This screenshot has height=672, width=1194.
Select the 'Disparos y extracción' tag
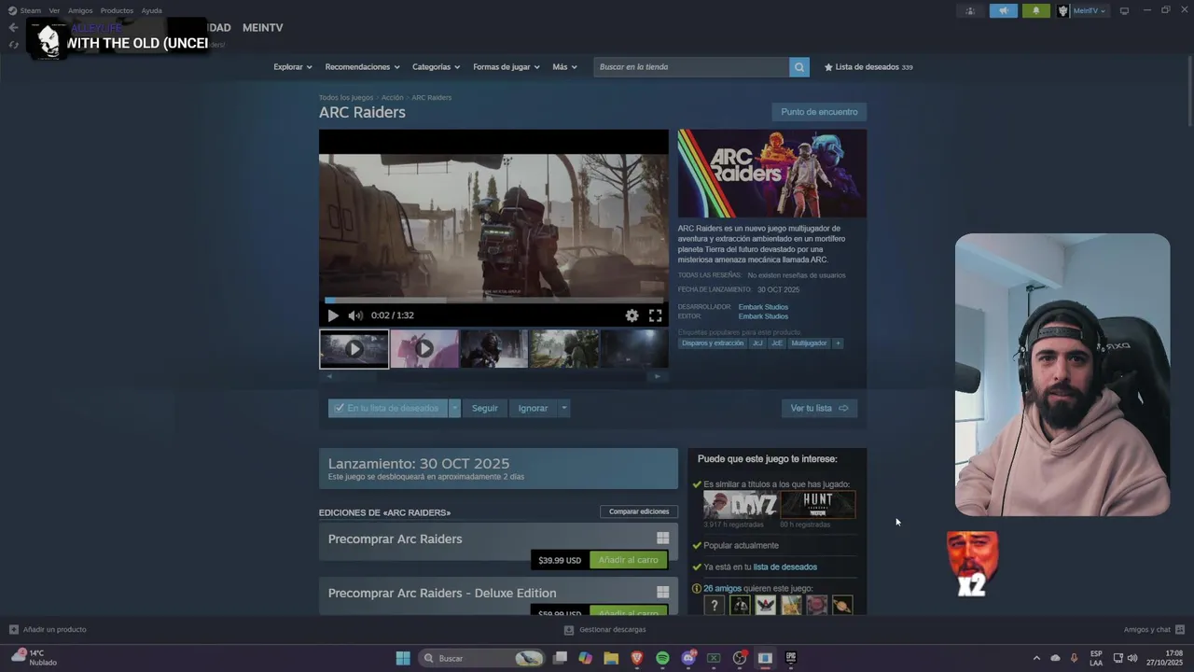[x=713, y=343]
